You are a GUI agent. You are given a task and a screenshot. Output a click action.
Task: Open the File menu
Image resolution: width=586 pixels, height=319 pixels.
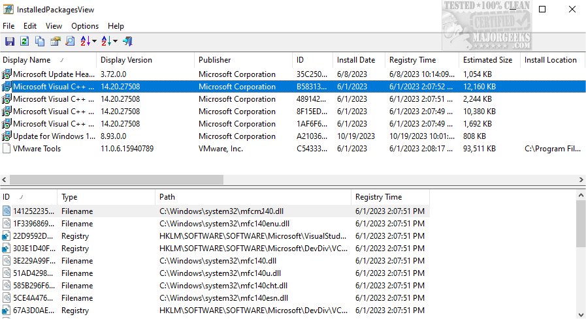[8, 26]
